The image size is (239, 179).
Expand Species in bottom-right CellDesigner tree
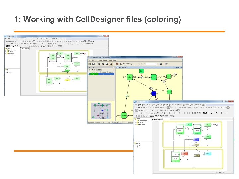coord(135,122)
